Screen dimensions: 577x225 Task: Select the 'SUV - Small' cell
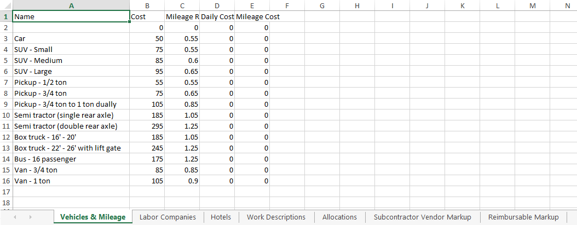coord(71,49)
